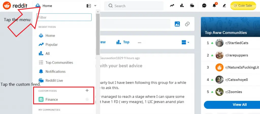
Task: Click the image upload icon in post box
Action: [177, 24]
